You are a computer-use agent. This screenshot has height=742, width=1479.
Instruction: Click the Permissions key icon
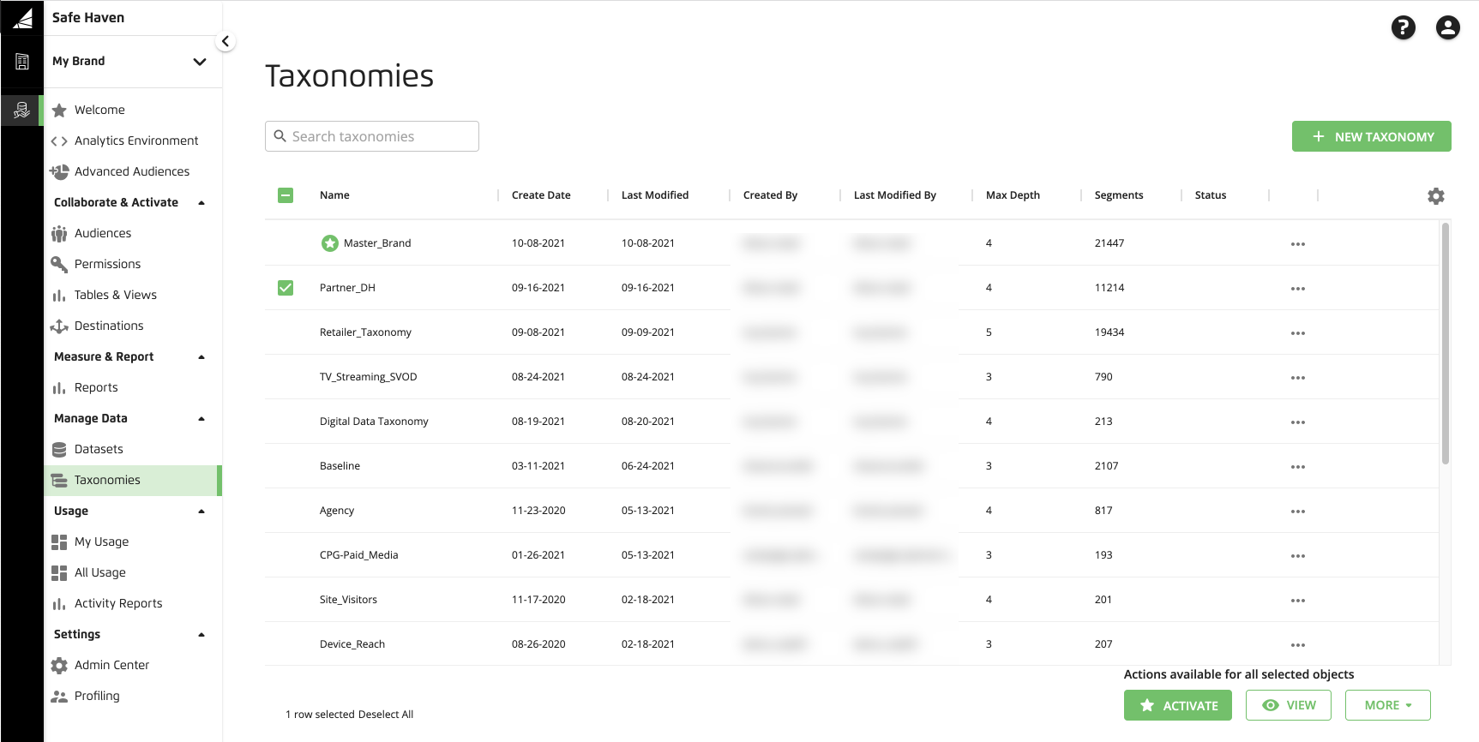[x=59, y=264]
